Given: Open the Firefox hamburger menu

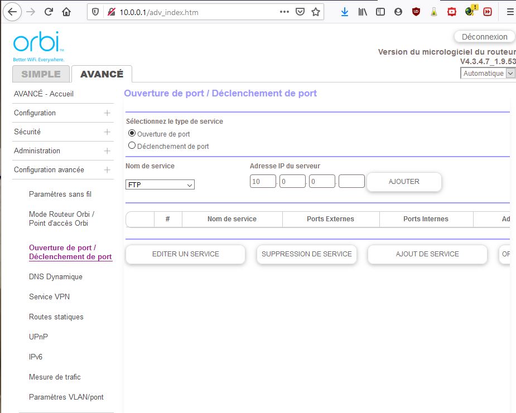Looking at the screenshot, I should point(508,12).
